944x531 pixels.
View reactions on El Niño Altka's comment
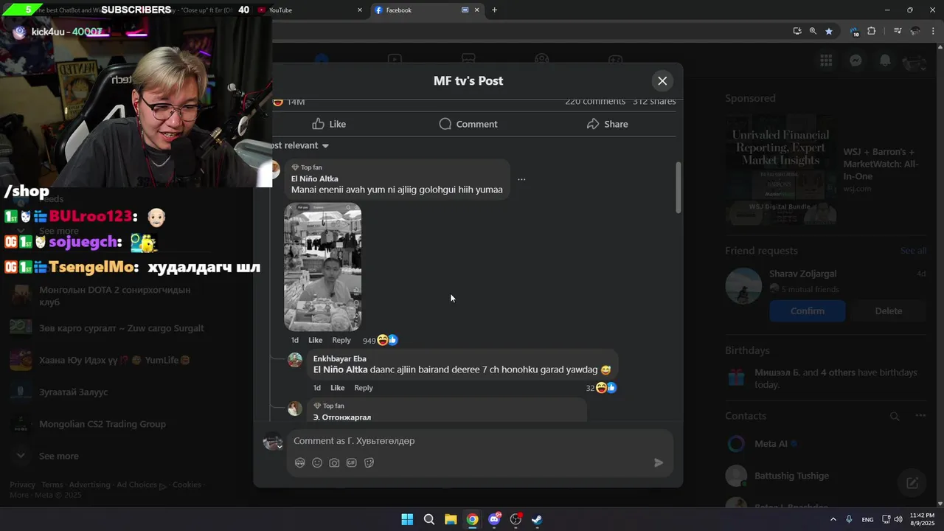(380, 340)
